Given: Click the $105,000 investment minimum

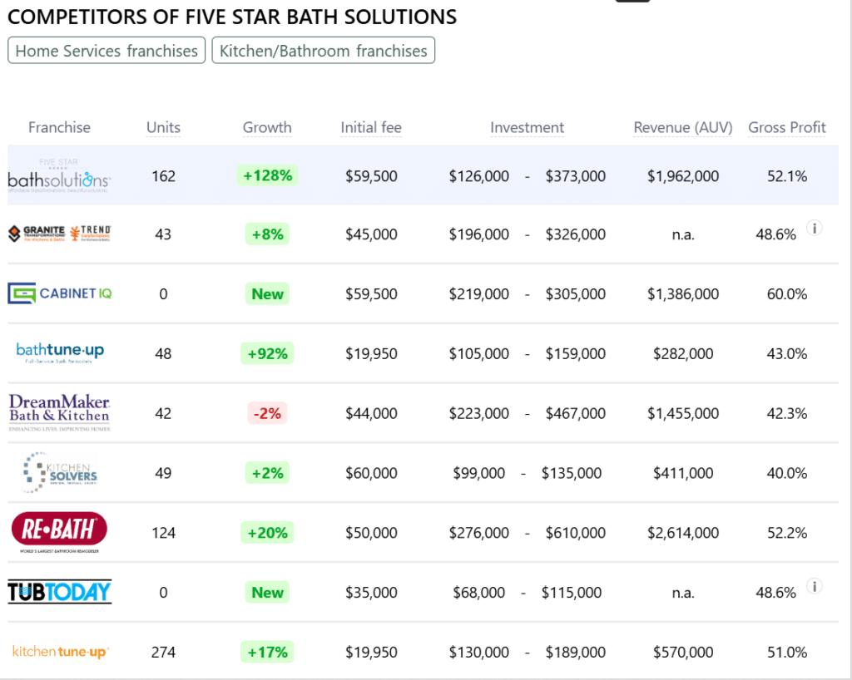Looking at the screenshot, I should (x=478, y=353).
